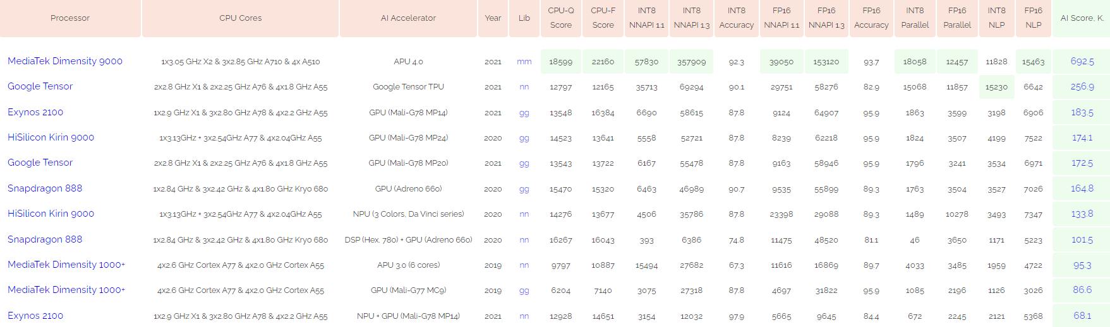Sort by the Year column header
The height and width of the screenshot is (327, 1110).
pyautogui.click(x=493, y=18)
